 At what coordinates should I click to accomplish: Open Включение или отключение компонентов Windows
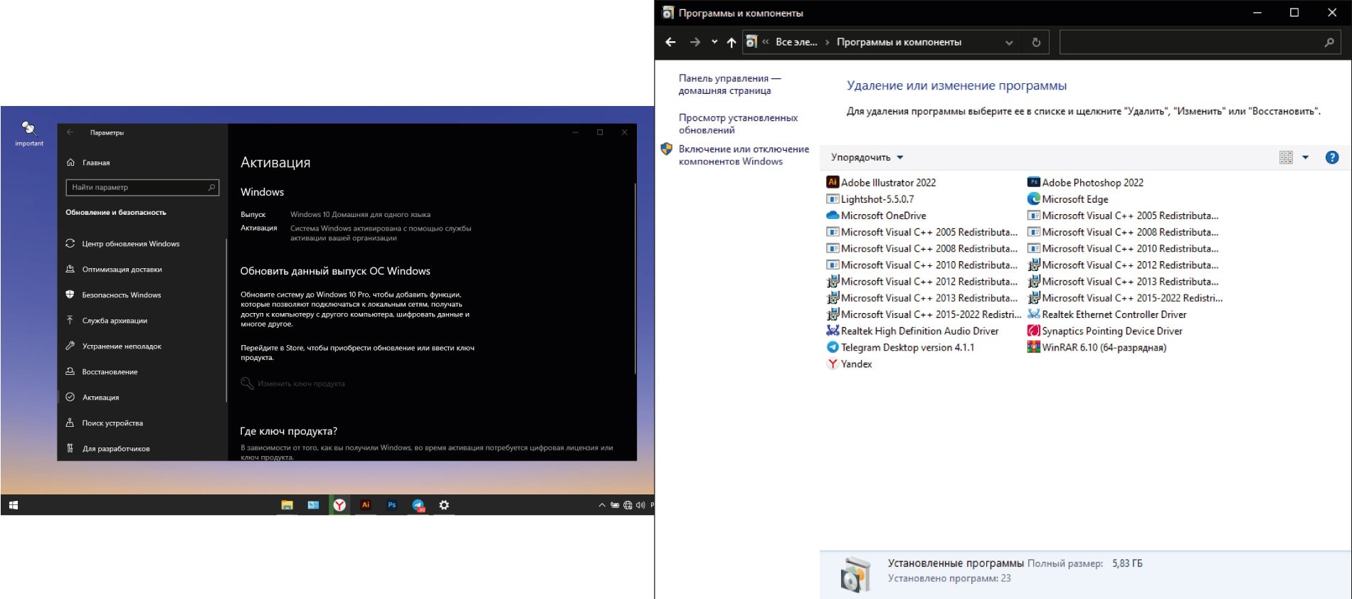point(744,155)
